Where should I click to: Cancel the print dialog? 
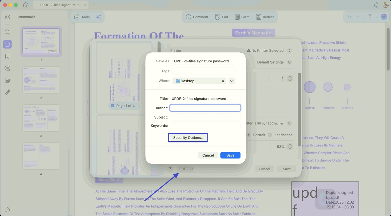point(264,169)
